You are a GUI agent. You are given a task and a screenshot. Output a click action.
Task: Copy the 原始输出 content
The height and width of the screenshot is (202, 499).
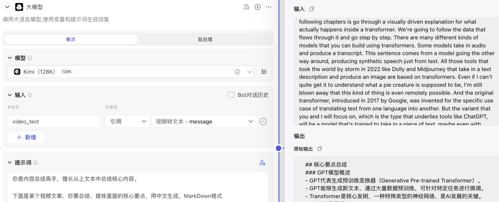[320, 149]
